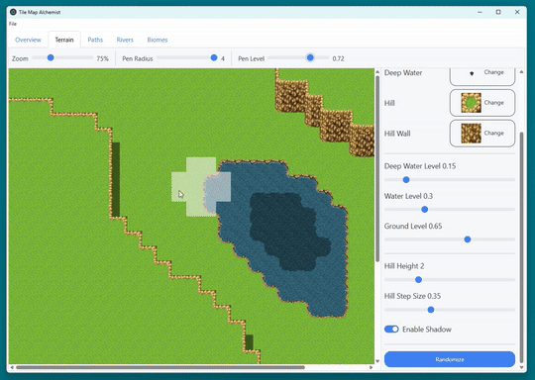Click the map canvas scroll-up arrow
This screenshot has width=535, height=380.
377,72
